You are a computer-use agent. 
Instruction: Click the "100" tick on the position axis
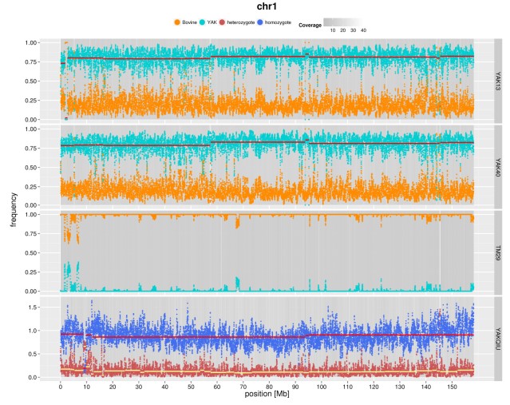(x=322, y=387)
